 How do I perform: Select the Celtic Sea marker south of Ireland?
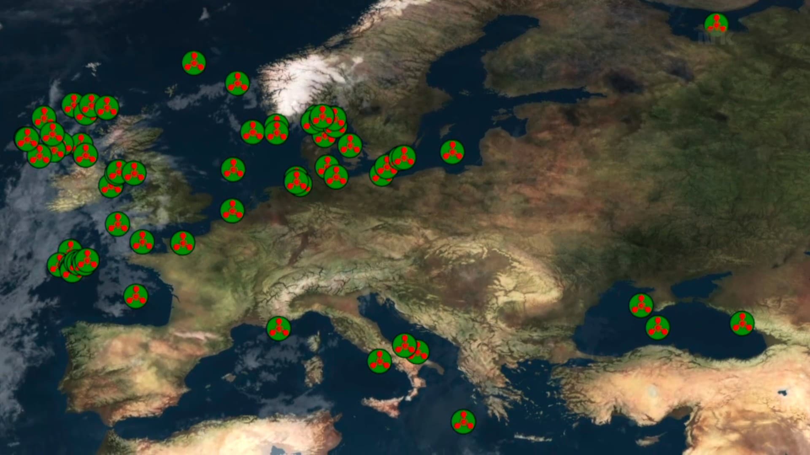pyautogui.click(x=117, y=224)
